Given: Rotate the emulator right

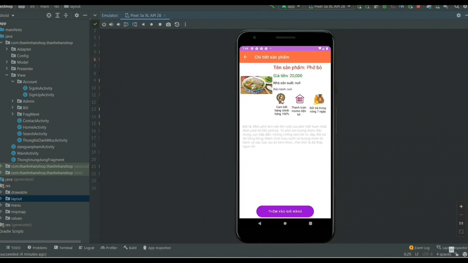Looking at the screenshot, I should pos(134,24).
